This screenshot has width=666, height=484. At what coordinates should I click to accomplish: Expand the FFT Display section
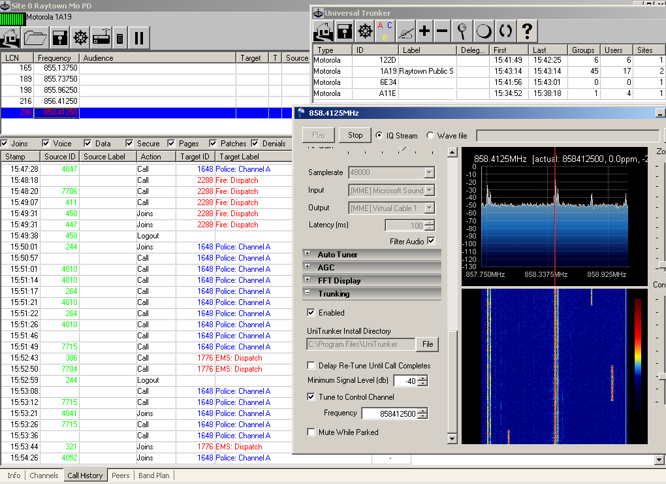point(307,280)
